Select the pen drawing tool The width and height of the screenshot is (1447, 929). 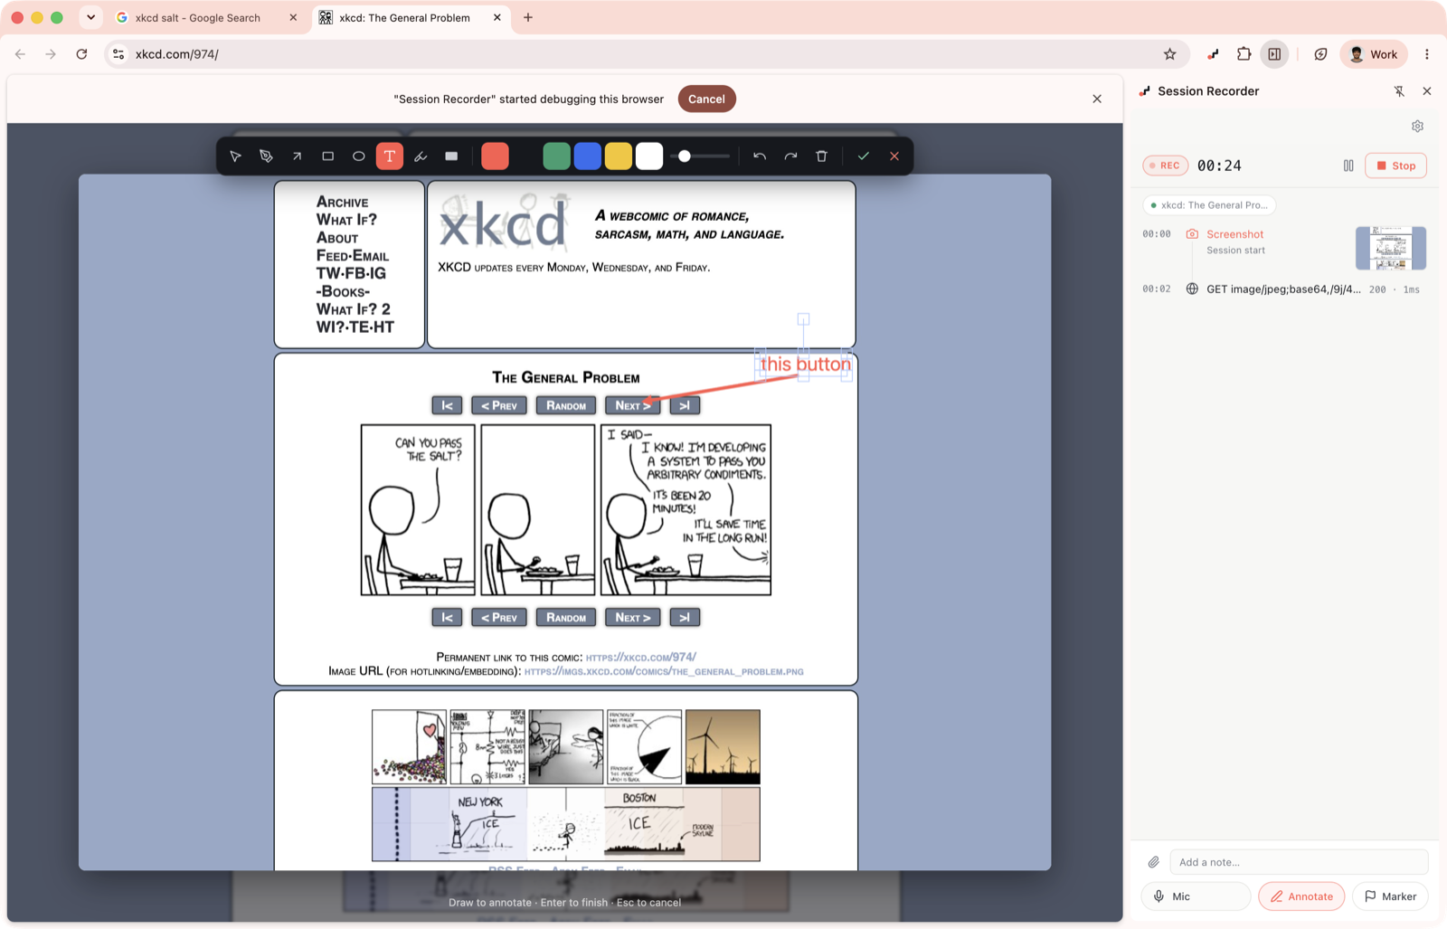click(x=266, y=156)
